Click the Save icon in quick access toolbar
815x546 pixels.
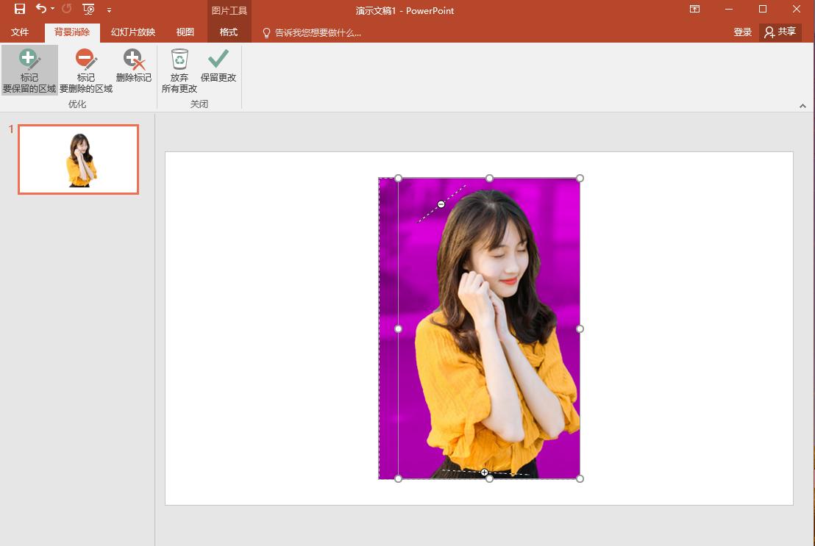point(18,10)
